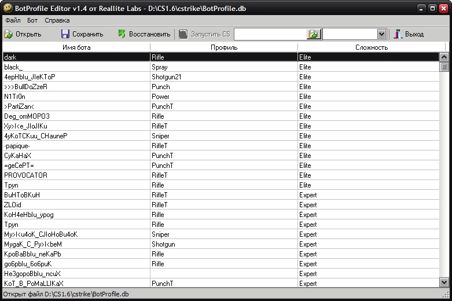Maximize the BotProfile Editor window
The height and width of the screenshot is (301, 452).
(x=432, y=8)
